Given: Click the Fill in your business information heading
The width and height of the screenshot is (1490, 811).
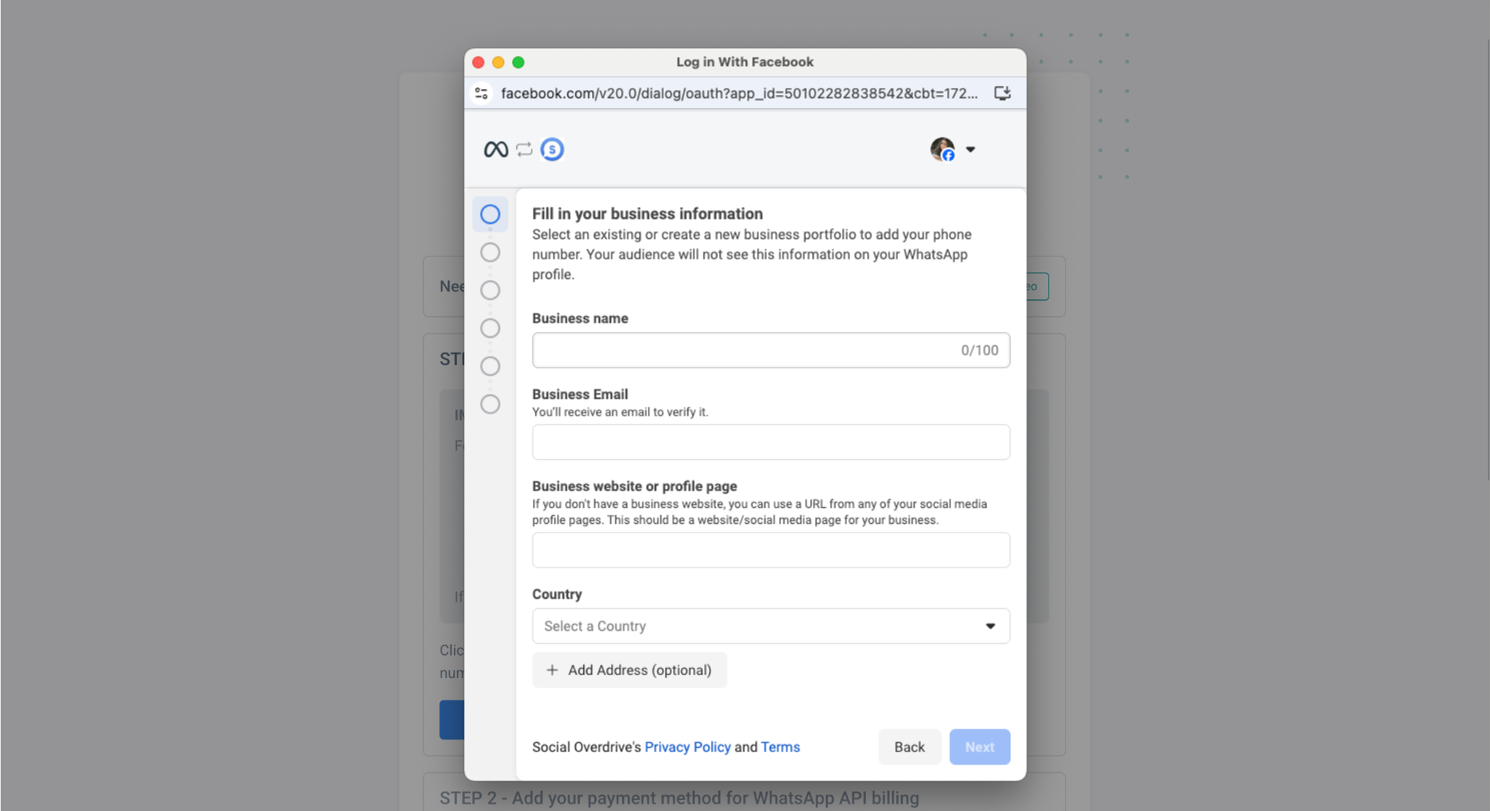Looking at the screenshot, I should (648, 214).
